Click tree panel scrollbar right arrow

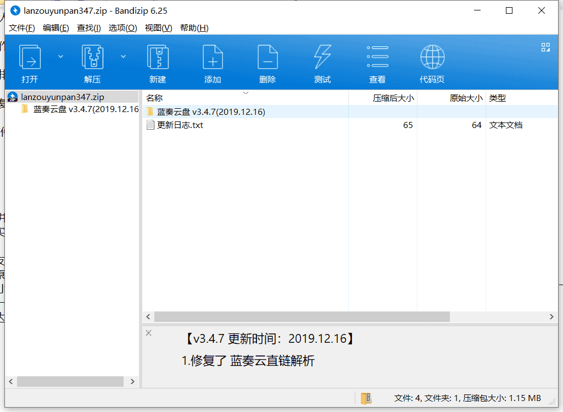pyautogui.click(x=132, y=381)
